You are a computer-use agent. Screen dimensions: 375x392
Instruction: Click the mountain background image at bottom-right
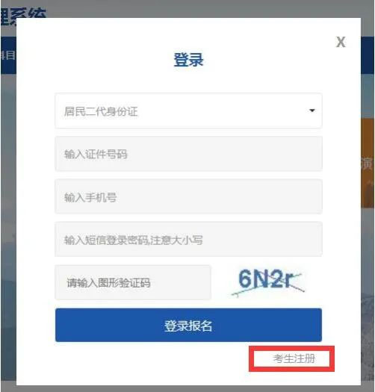tap(368, 337)
